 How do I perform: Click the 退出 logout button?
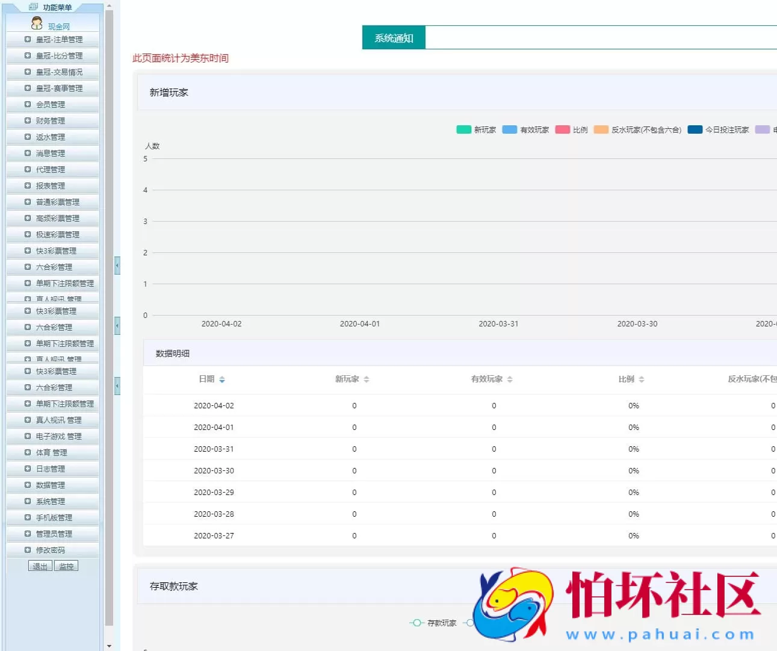click(x=40, y=565)
